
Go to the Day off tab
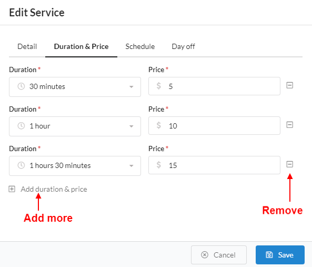[183, 46]
